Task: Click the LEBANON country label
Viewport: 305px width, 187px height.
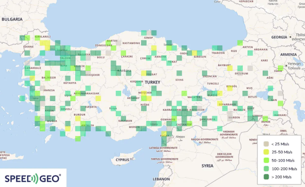Action: pos(161,179)
